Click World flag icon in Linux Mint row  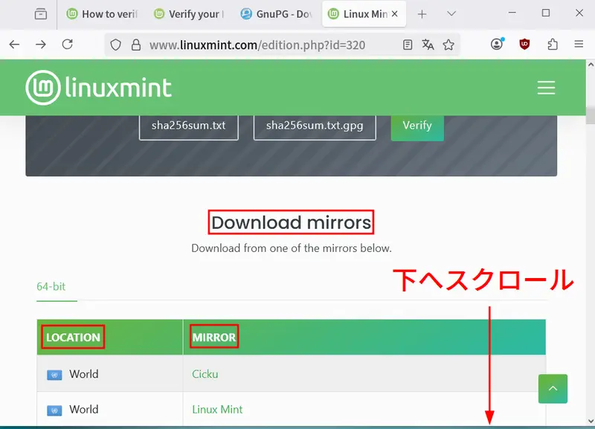pyautogui.click(x=54, y=410)
